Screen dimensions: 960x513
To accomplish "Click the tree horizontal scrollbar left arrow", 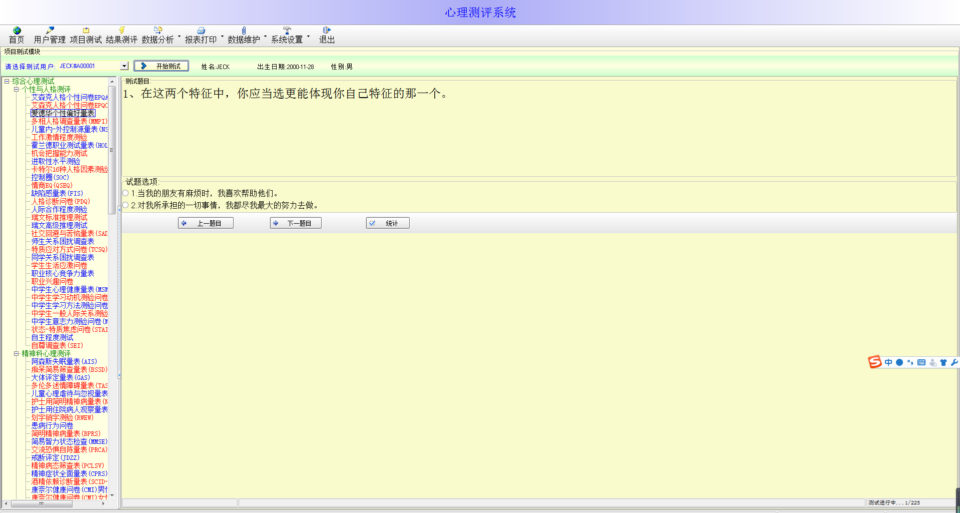I will click(6, 503).
